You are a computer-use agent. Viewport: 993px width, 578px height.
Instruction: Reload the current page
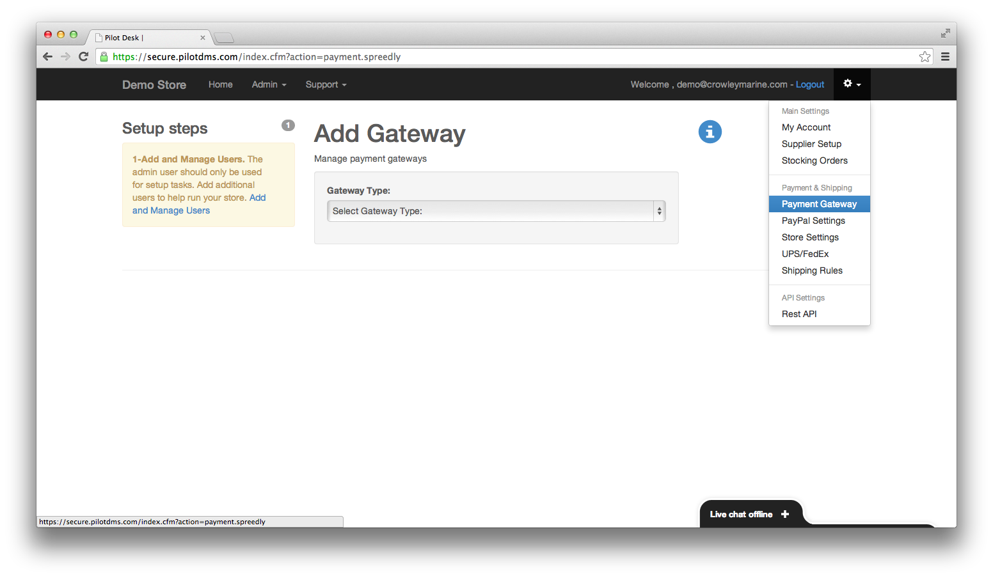click(84, 56)
